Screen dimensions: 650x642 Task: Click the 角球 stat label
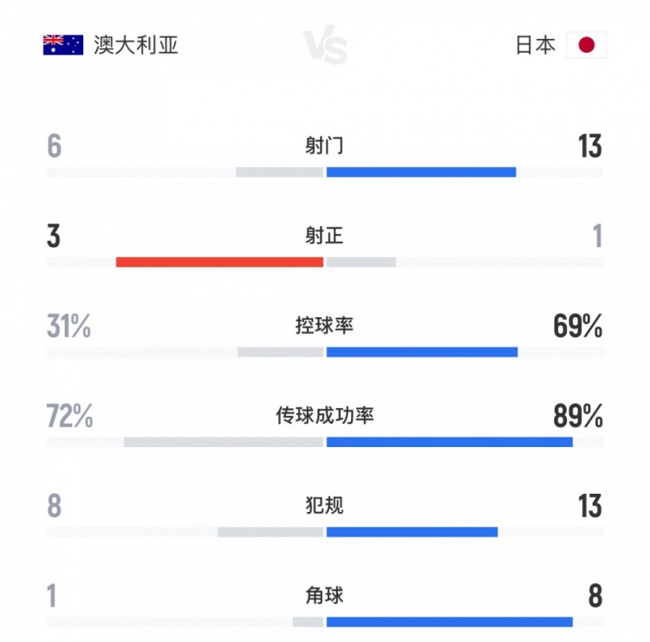(324, 595)
